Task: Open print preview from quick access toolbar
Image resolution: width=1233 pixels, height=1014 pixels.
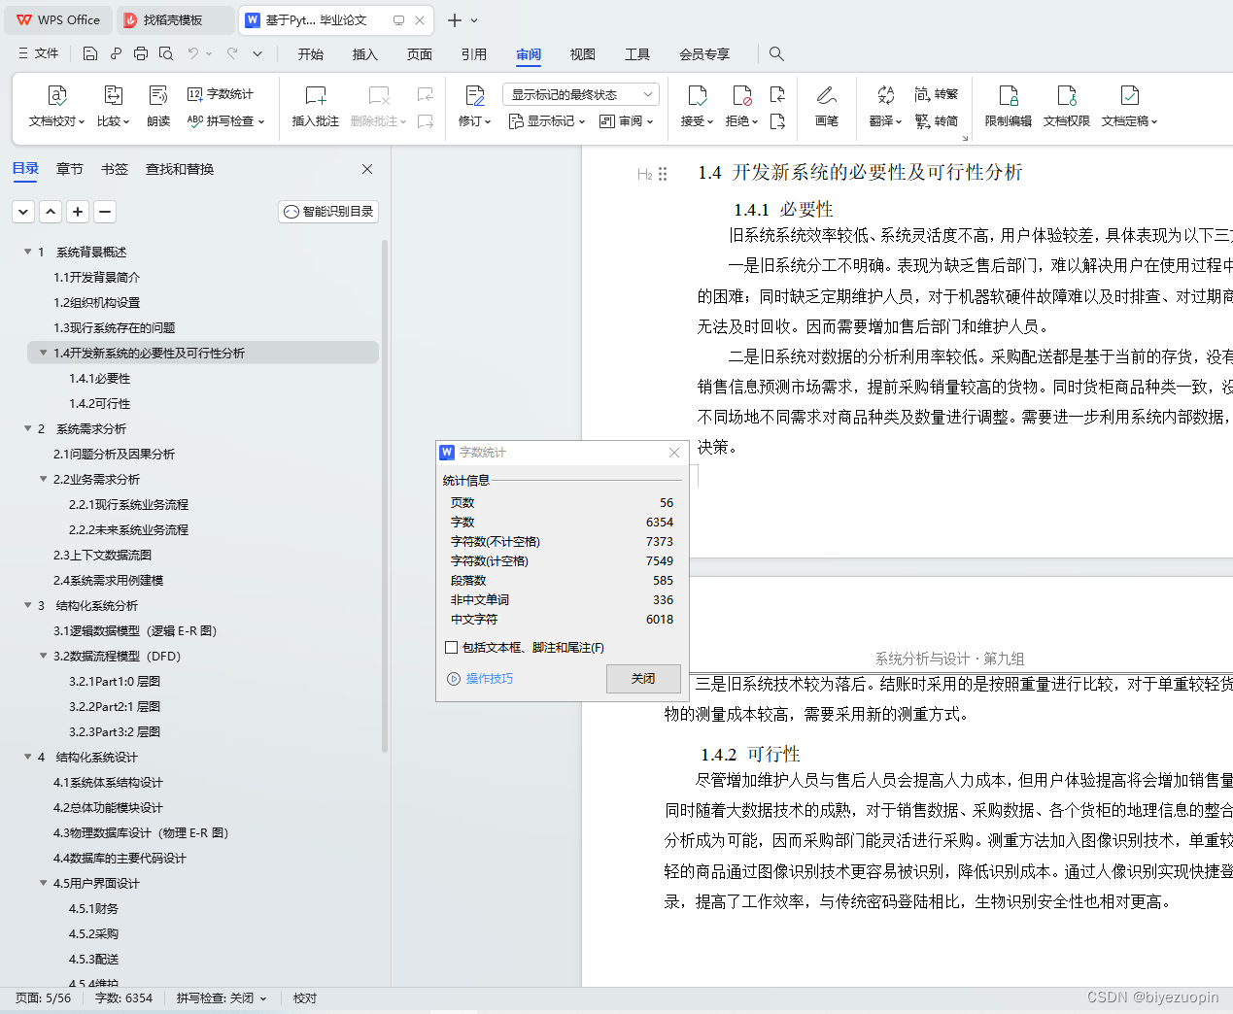Action: [x=166, y=53]
